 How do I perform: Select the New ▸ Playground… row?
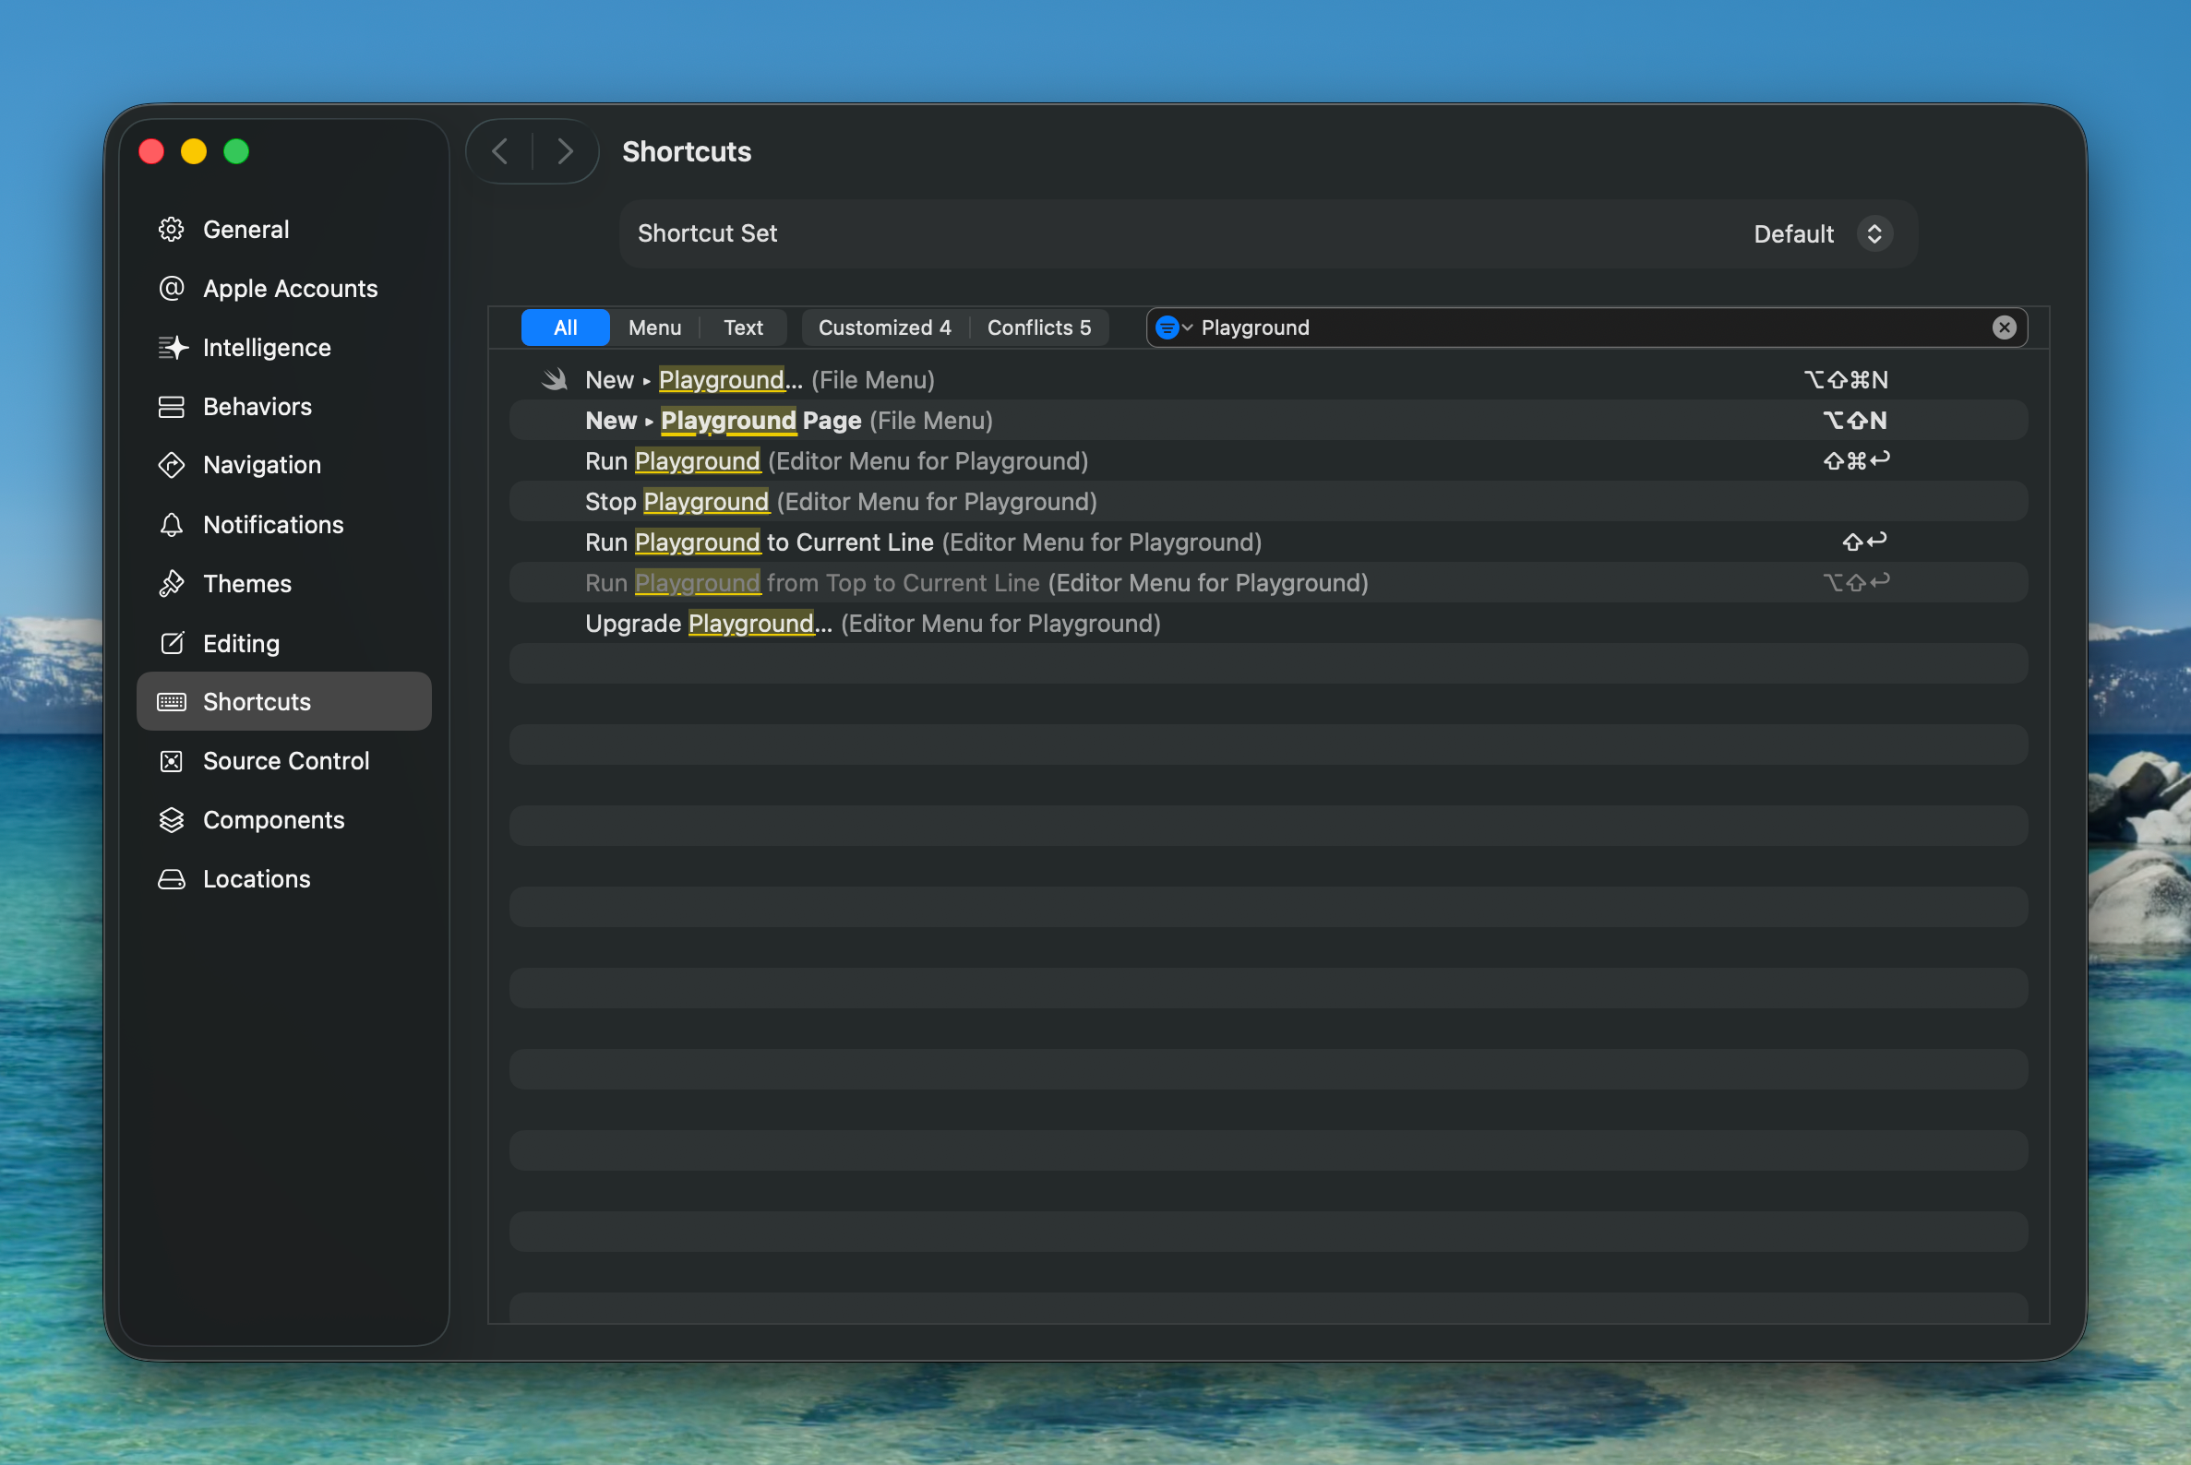click(1268, 379)
